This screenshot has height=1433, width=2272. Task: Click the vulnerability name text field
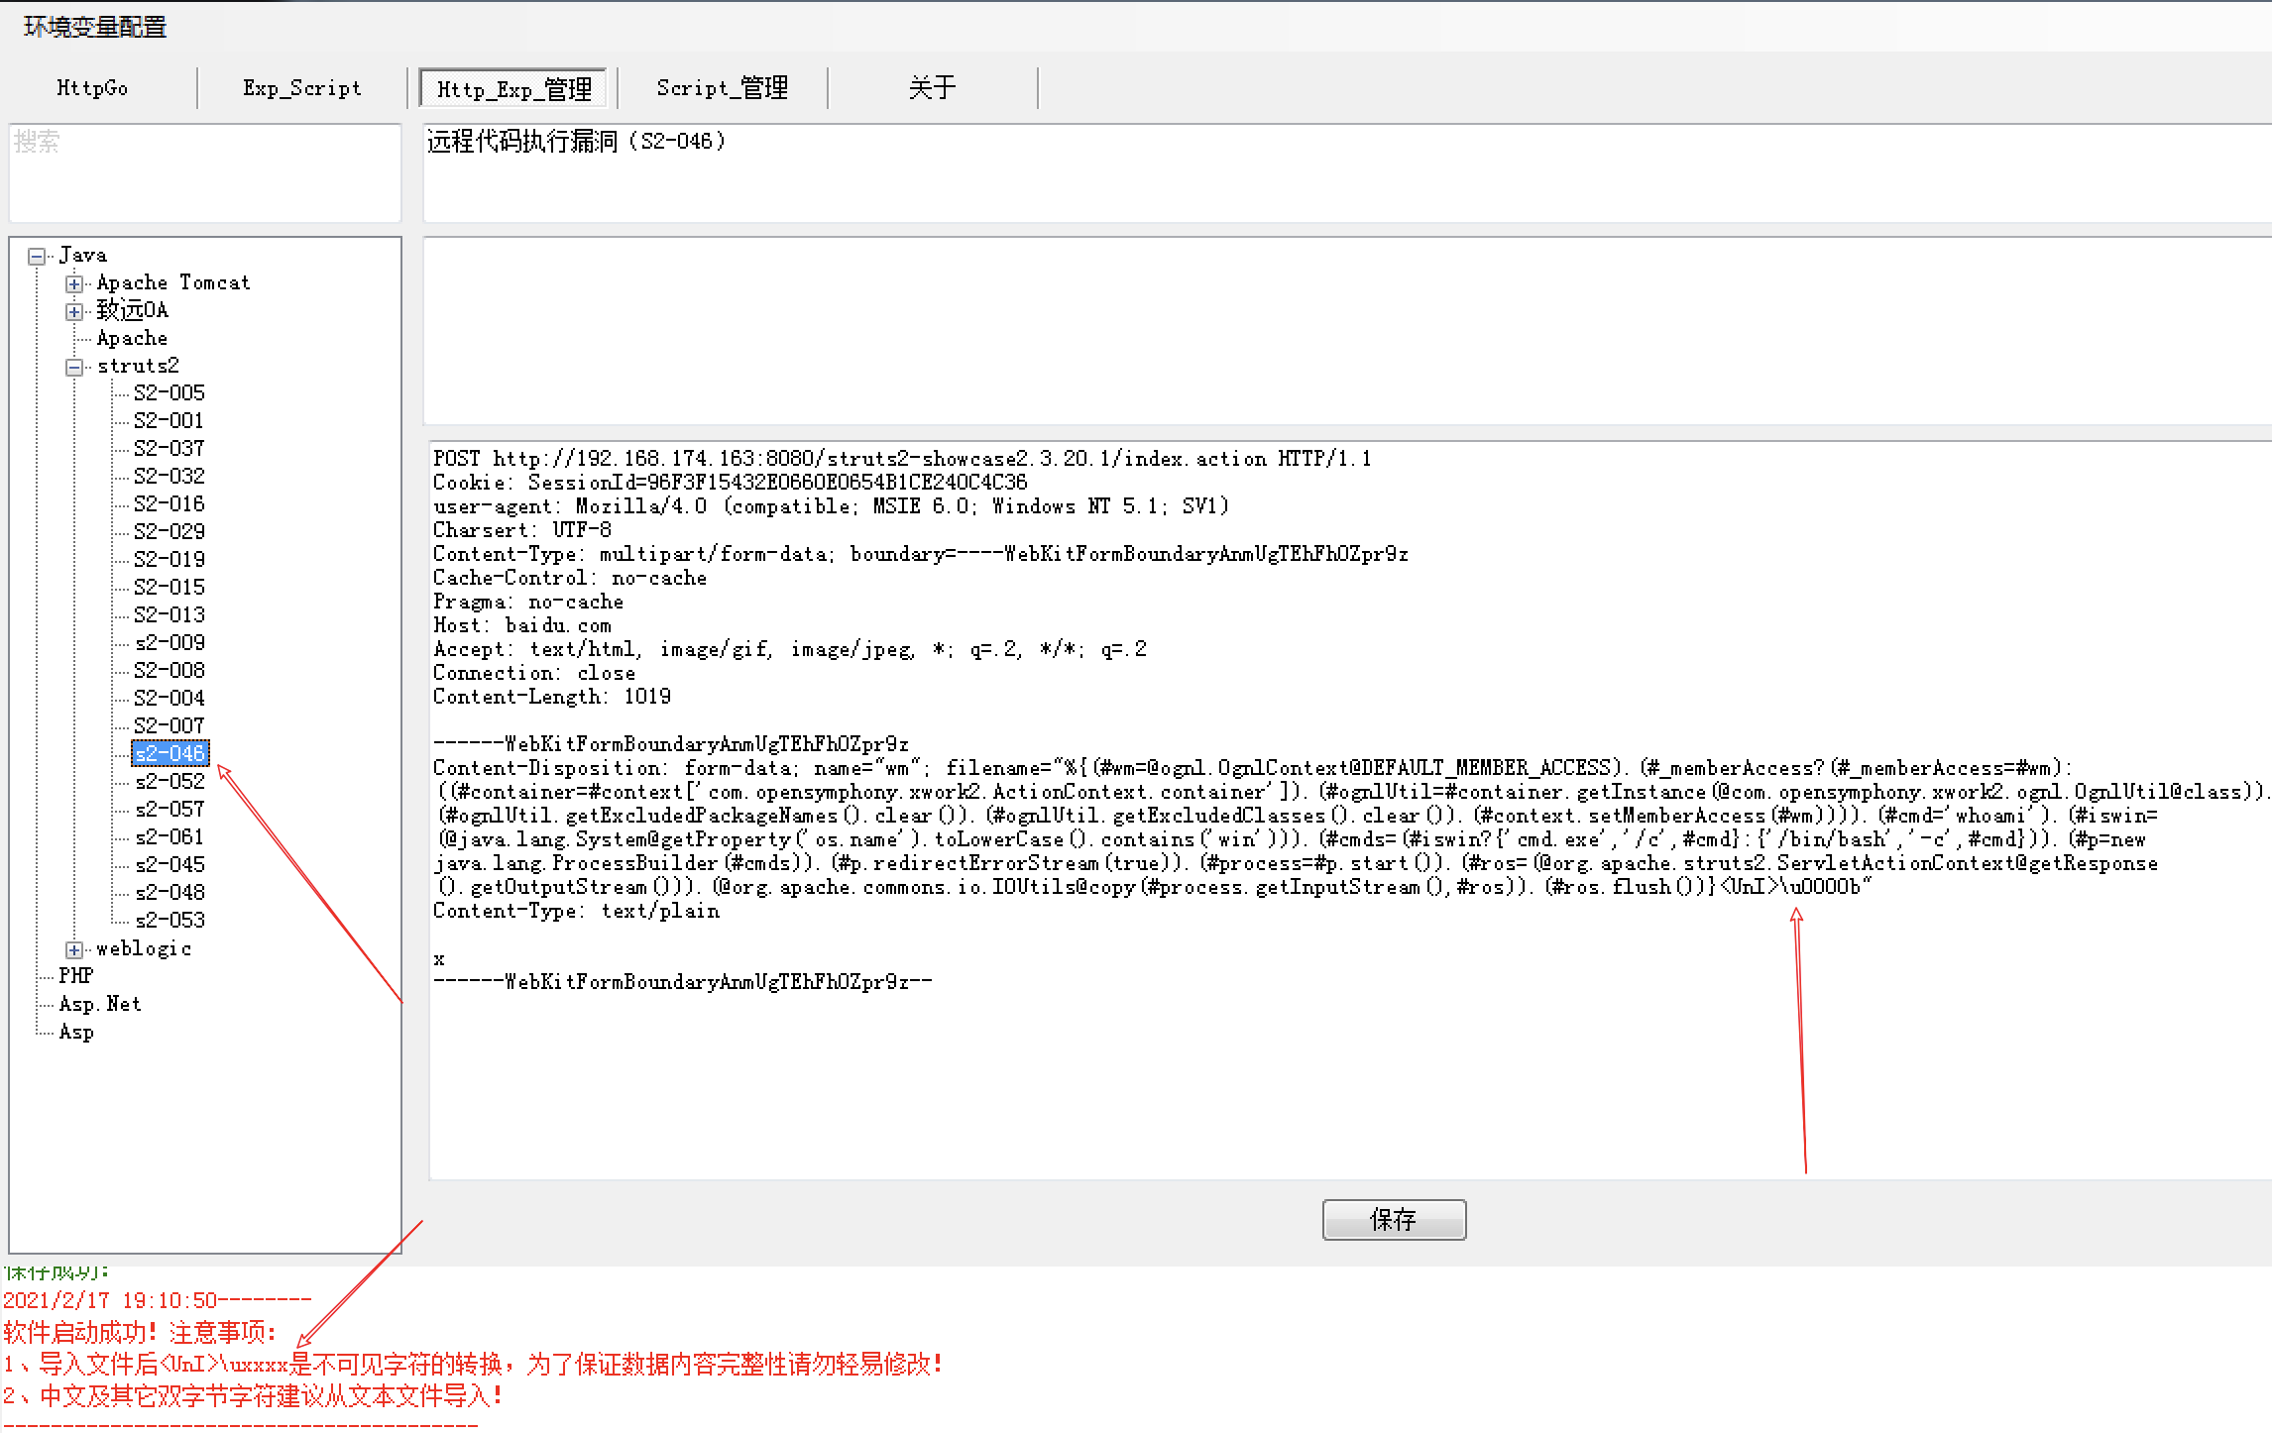[1346, 172]
